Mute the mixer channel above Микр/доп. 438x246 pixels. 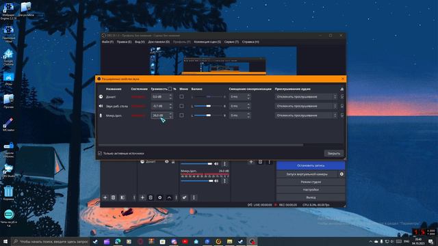pos(216,164)
